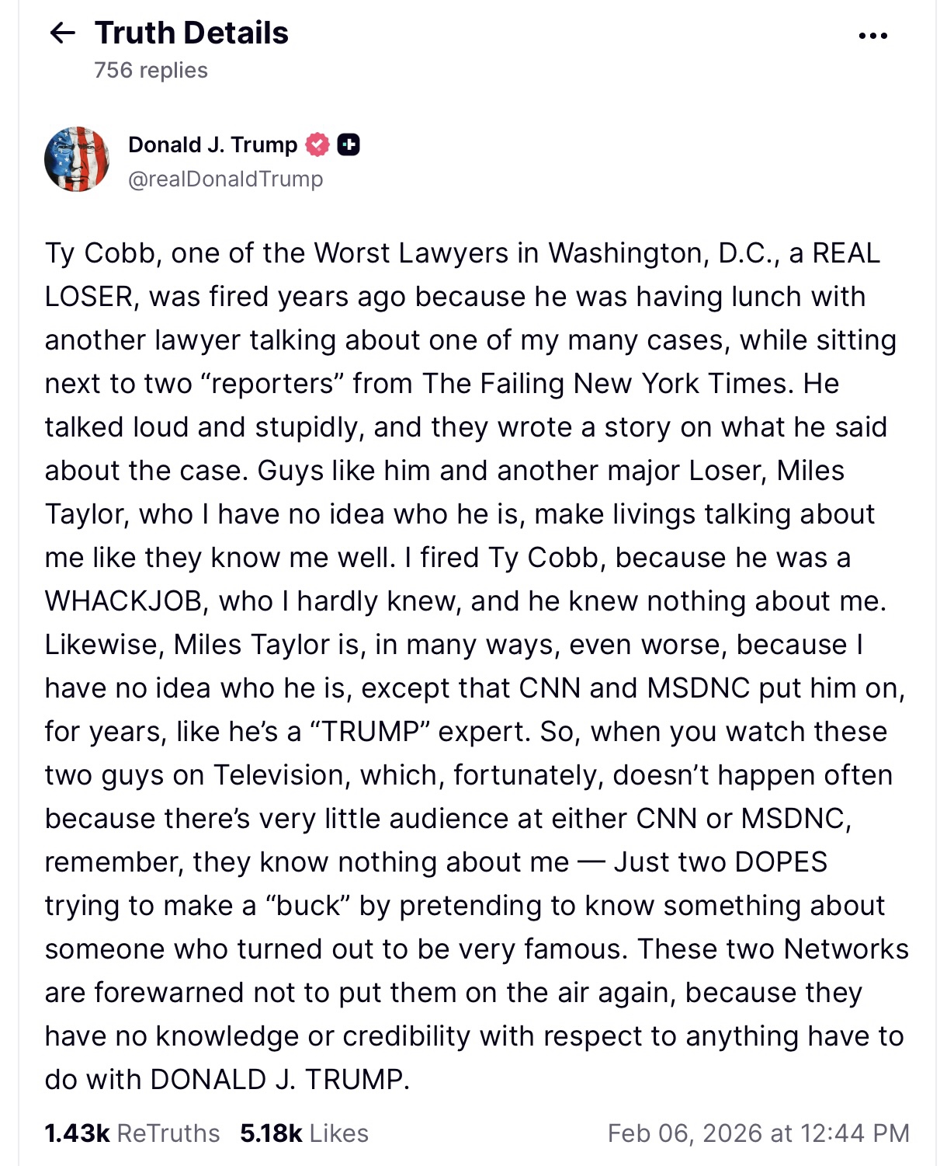The width and height of the screenshot is (947, 1166).
Task: Click the first "Ty Cobb" in the post
Action: pos(100,253)
